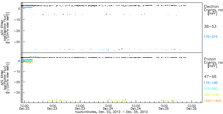Click the -10 tick on electron flux axis

[x=18, y=19]
